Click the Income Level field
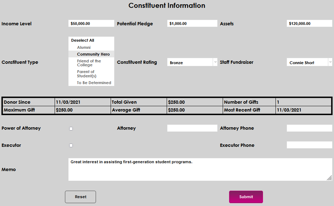This screenshot has height=206, width=334. [91, 24]
